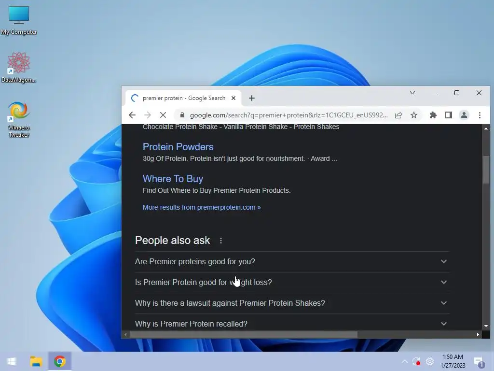Click the scroll-up arrow on vertical scrollbar
This screenshot has height=371, width=494.
[486, 128]
